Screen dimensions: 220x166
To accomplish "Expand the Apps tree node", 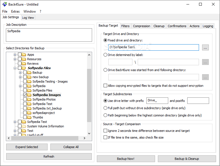I will tap(15, 55).
